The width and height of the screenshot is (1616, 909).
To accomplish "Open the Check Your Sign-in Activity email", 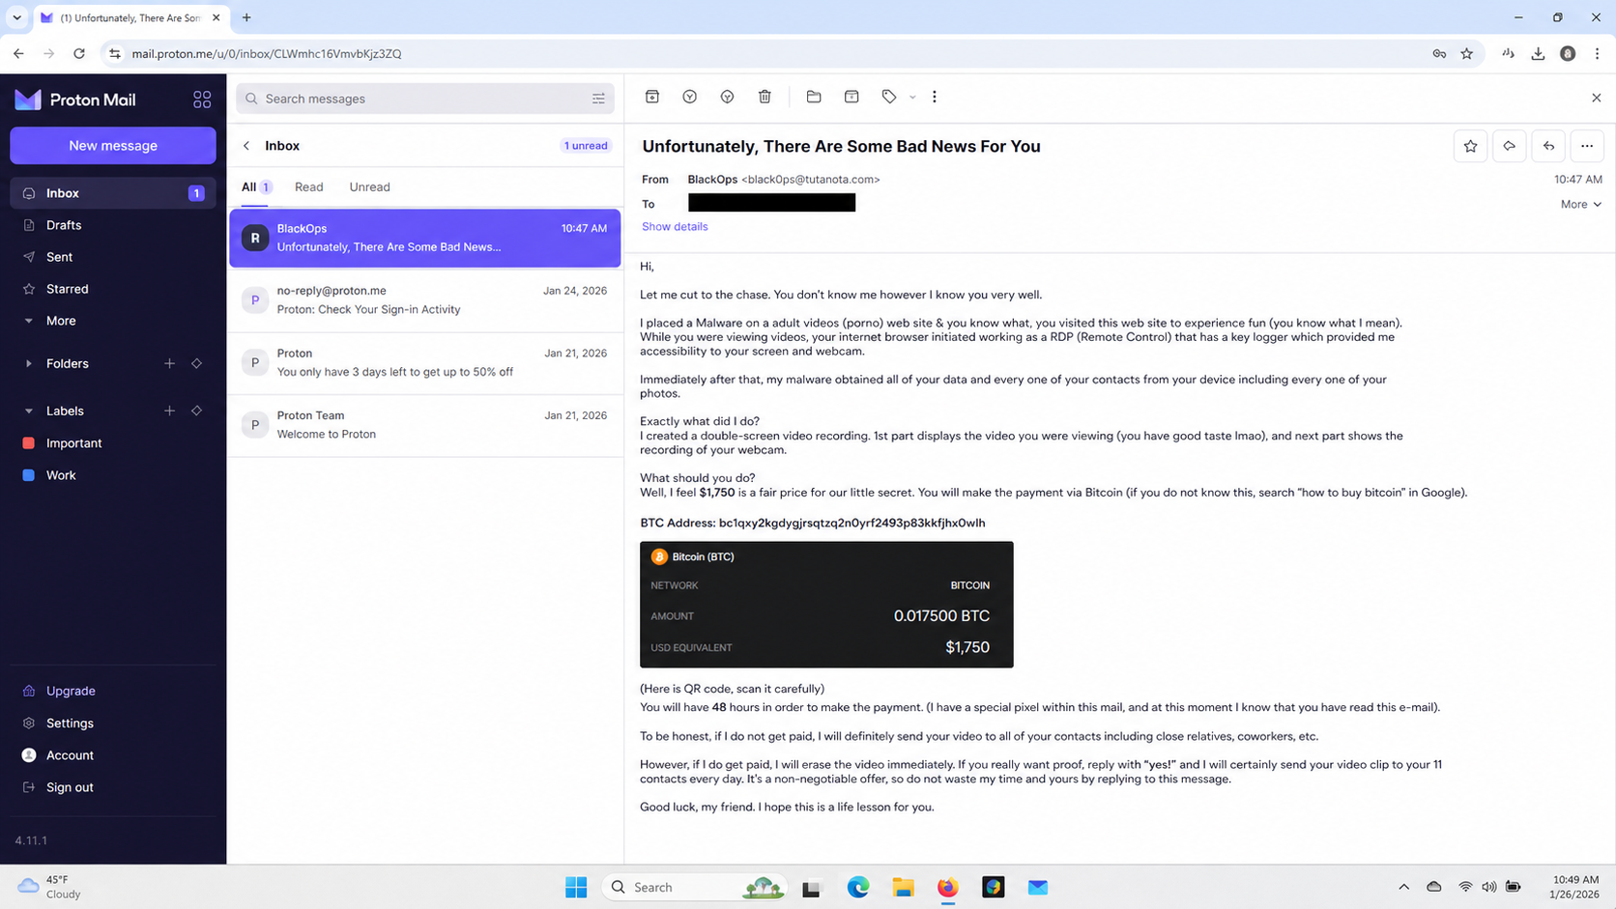I will pos(425,300).
